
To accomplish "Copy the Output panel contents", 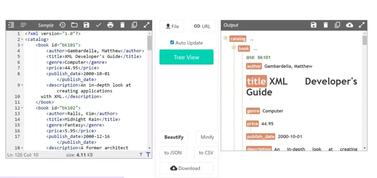I will 338,25.
